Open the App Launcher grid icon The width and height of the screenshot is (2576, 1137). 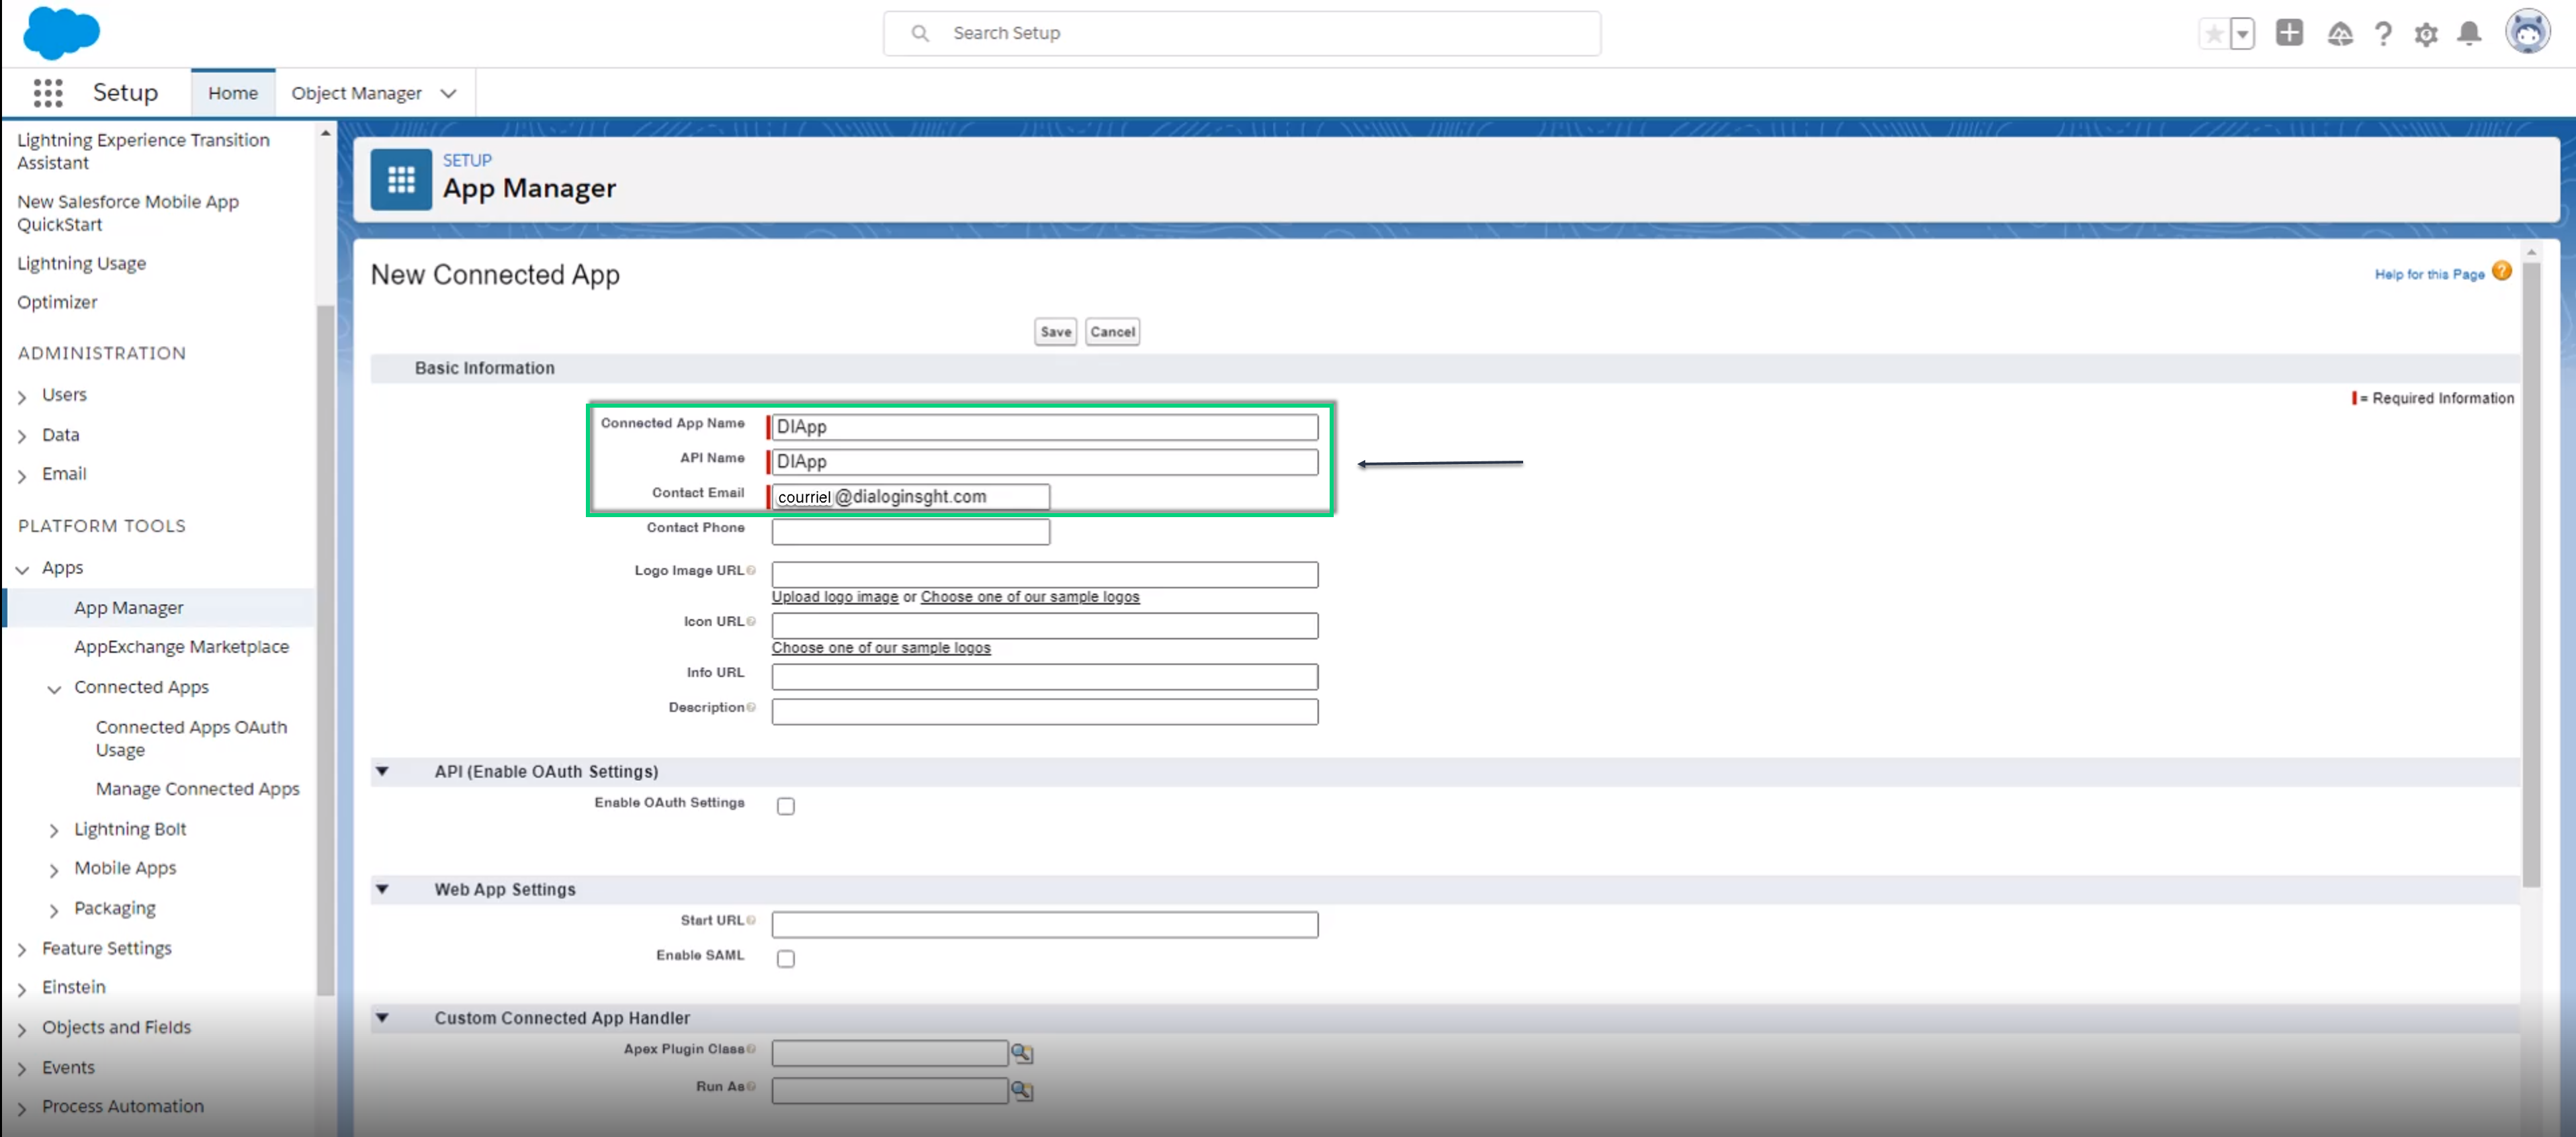[x=47, y=93]
